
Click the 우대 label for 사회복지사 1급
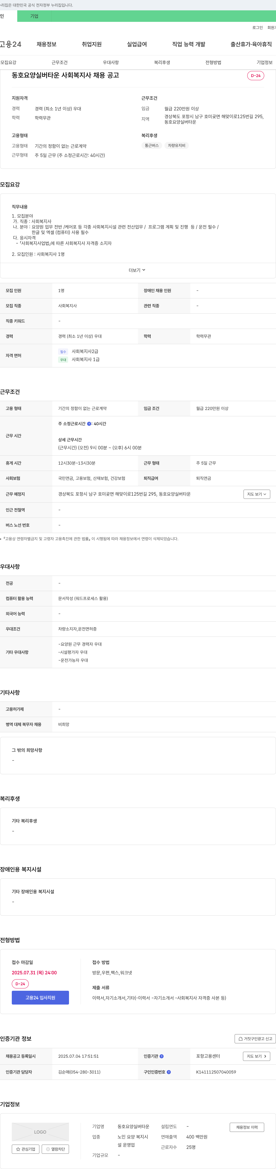[63, 360]
